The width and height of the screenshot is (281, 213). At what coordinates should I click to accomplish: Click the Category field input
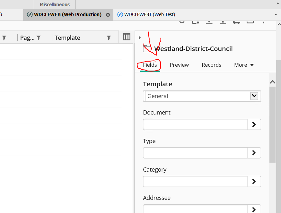tap(195, 181)
